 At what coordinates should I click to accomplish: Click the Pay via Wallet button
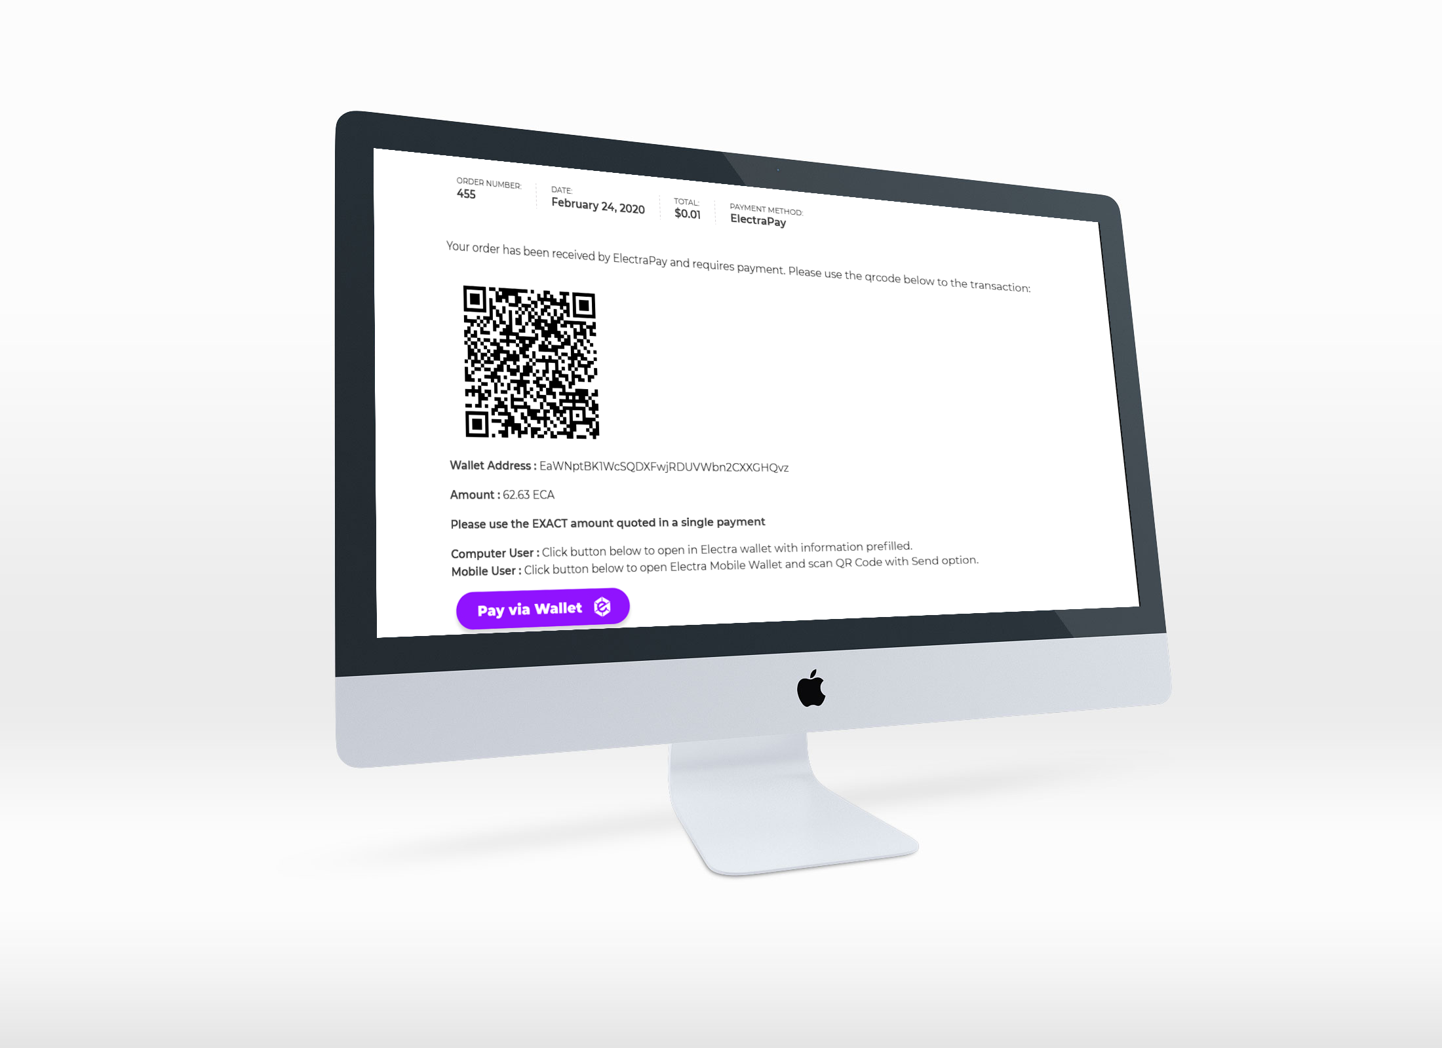543,608
